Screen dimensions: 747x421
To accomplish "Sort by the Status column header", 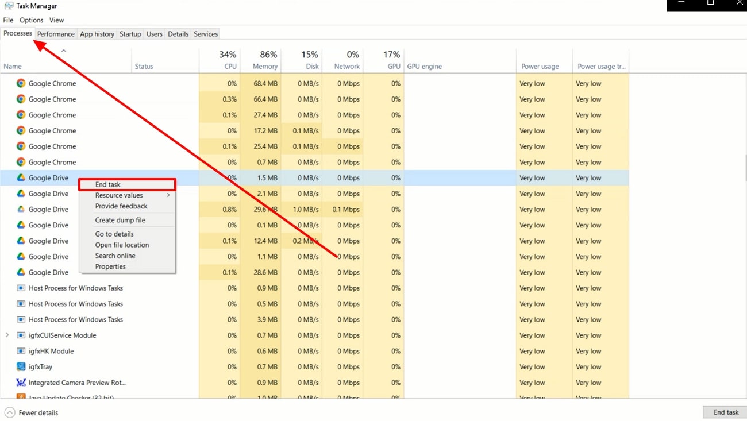I will 165,60.
